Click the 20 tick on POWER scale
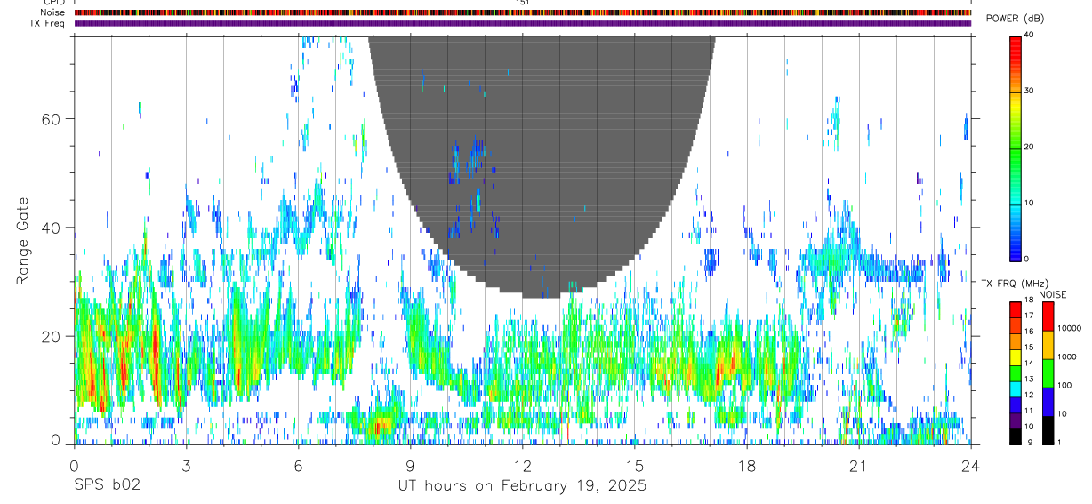1092x504 pixels. 1030,148
